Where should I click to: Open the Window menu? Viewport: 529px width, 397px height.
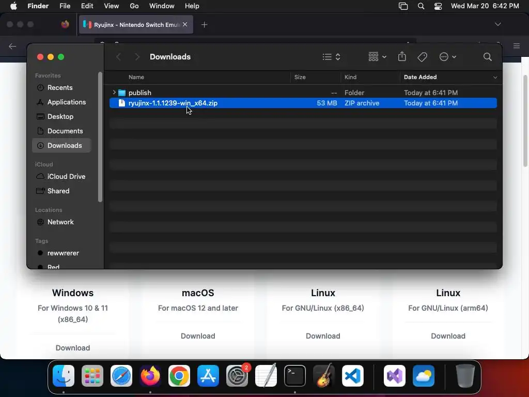(162, 6)
